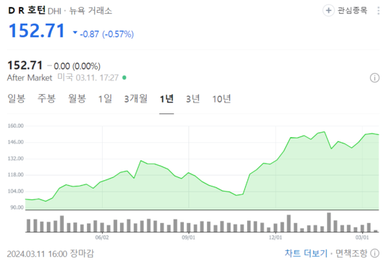
Task: Click the tallest volume bar after 12/01
Action: tap(328, 222)
